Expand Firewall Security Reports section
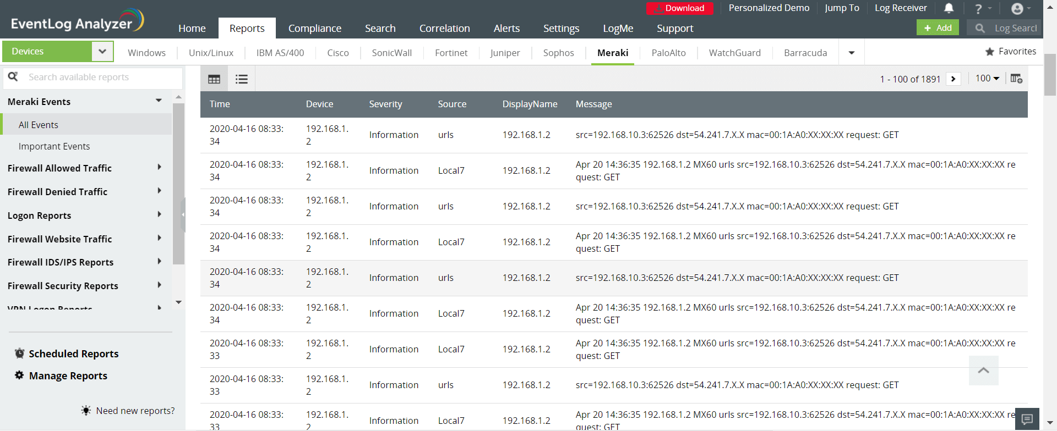This screenshot has height=431, width=1057. 159,285
